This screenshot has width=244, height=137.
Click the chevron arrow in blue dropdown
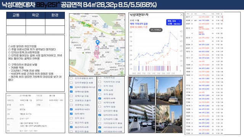click(180, 21)
